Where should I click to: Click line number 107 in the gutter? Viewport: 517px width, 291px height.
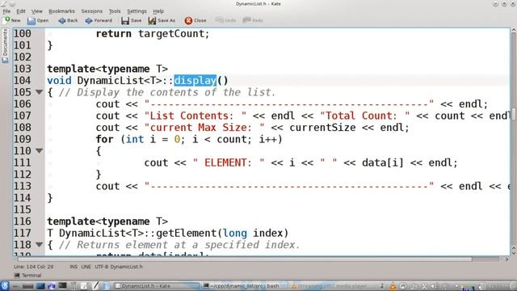coord(22,116)
